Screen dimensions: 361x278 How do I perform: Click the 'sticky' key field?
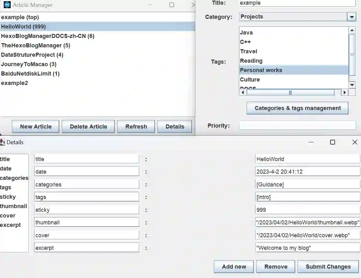click(x=87, y=210)
